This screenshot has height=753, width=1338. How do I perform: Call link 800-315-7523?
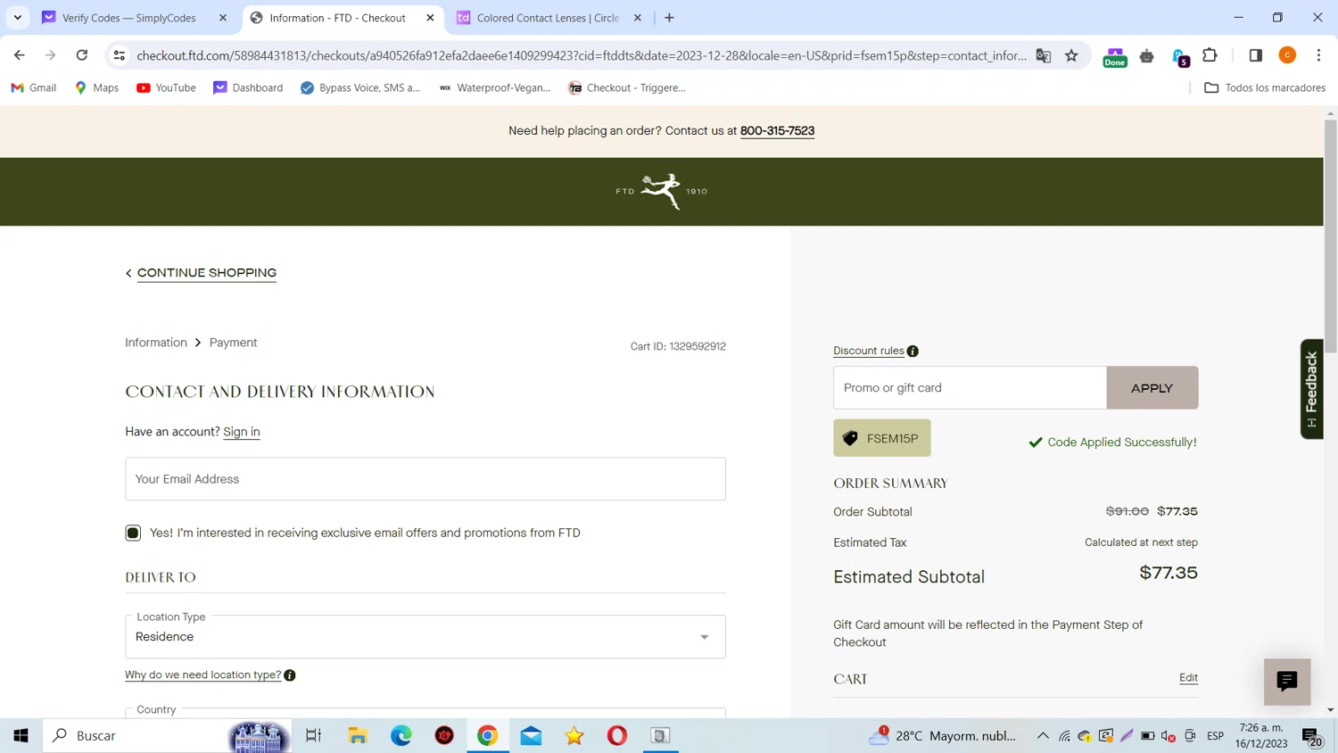click(x=777, y=131)
